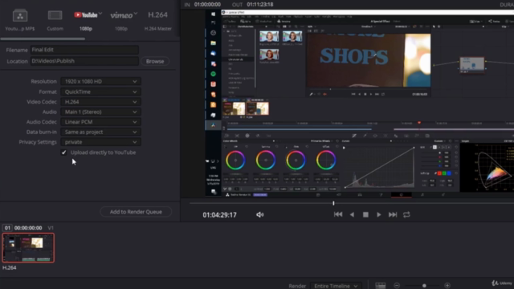Open the Audio Codec dropdown Linear PCM
The width and height of the screenshot is (514, 289).
[x=100, y=122]
